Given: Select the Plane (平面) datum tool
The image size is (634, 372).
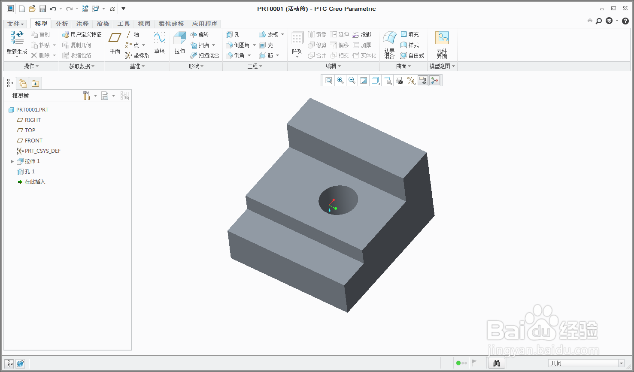Looking at the screenshot, I should pyautogui.click(x=115, y=43).
